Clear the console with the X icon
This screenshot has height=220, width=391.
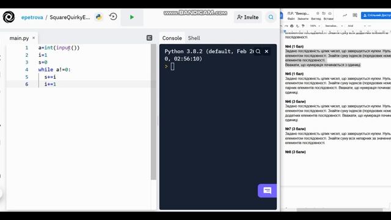(266, 51)
